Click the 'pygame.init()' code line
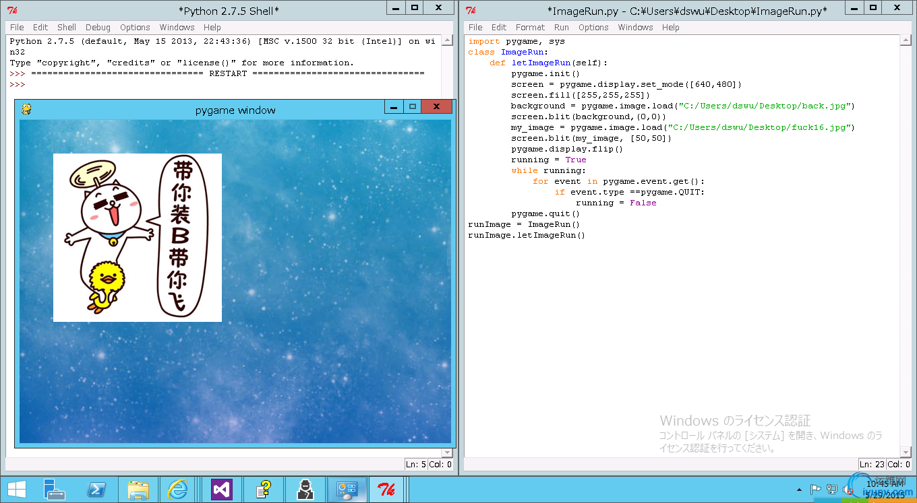 545,73
